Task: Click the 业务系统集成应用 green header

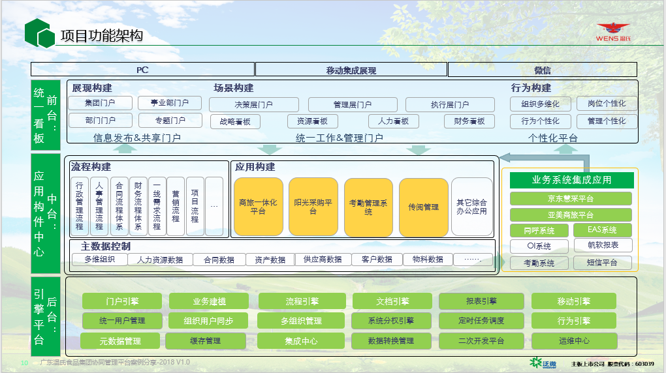Action: (571, 180)
